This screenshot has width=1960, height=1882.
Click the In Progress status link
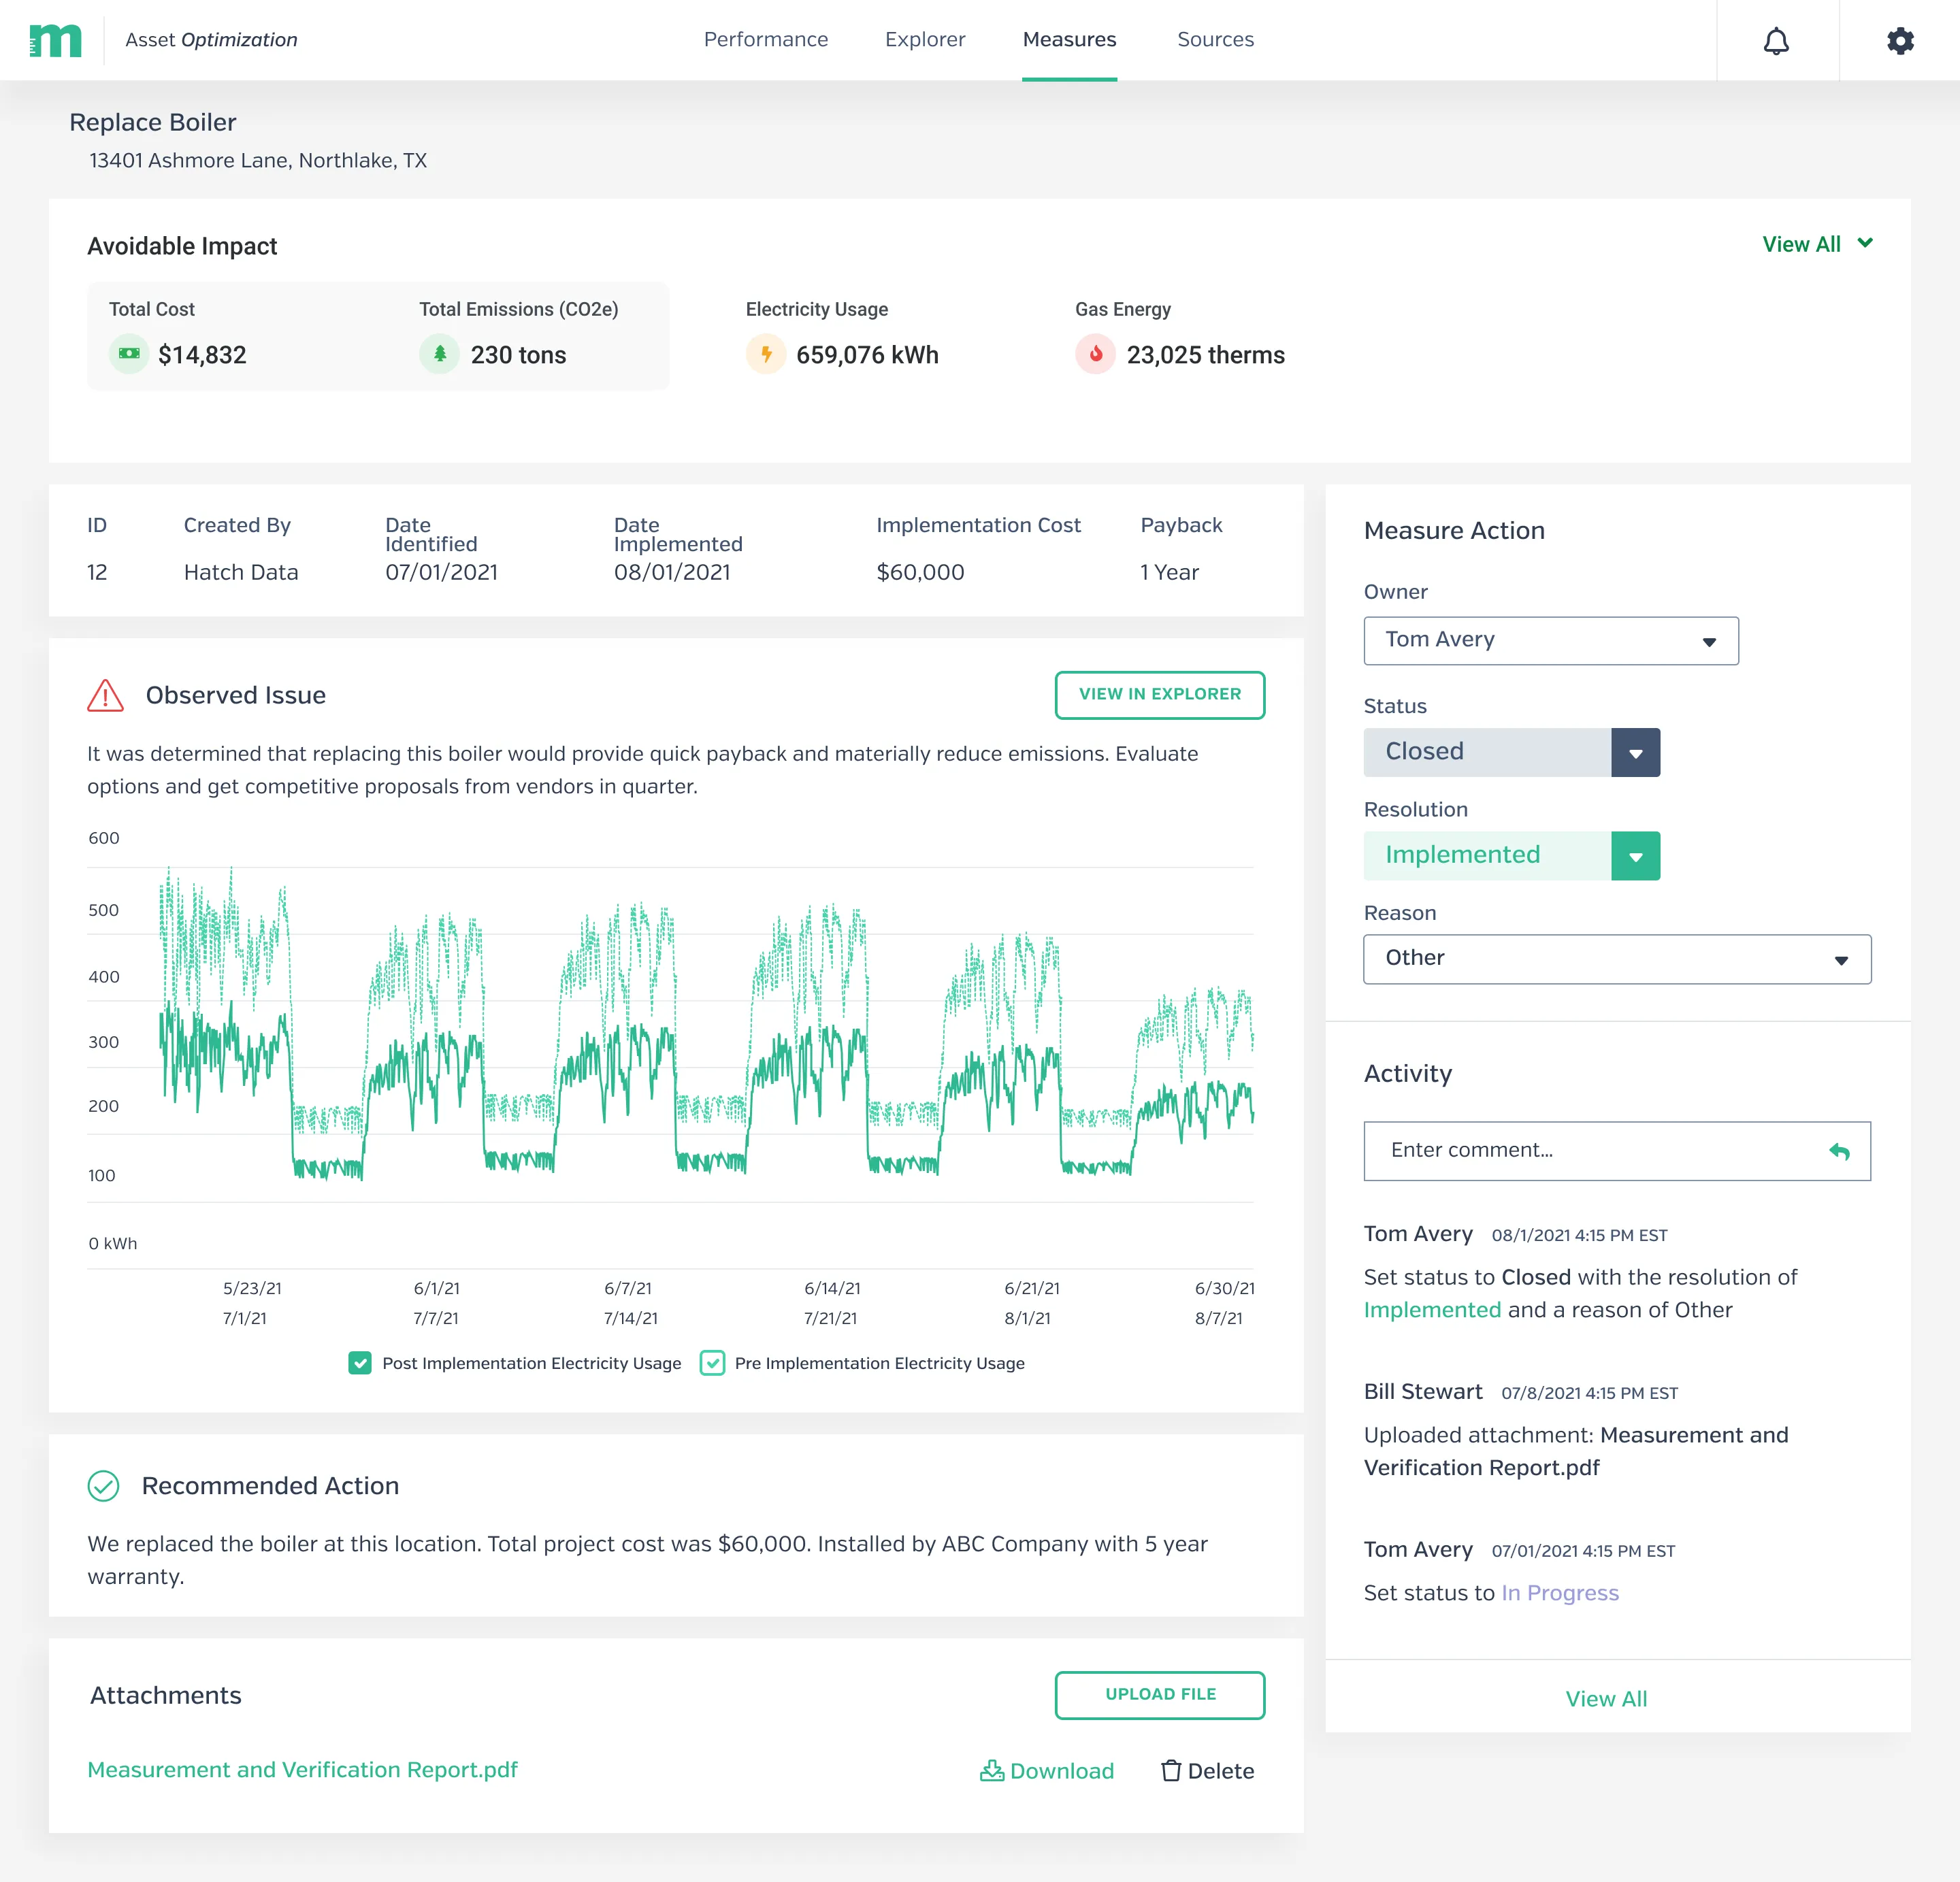pos(1560,1593)
